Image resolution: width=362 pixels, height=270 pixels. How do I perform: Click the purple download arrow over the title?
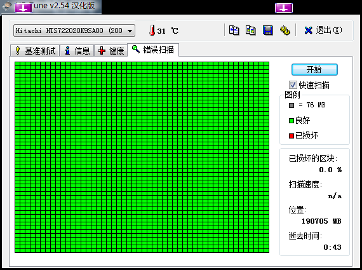point(23,8)
